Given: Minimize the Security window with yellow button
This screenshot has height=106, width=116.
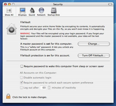Looking at the screenshot, I should coord(9,4).
